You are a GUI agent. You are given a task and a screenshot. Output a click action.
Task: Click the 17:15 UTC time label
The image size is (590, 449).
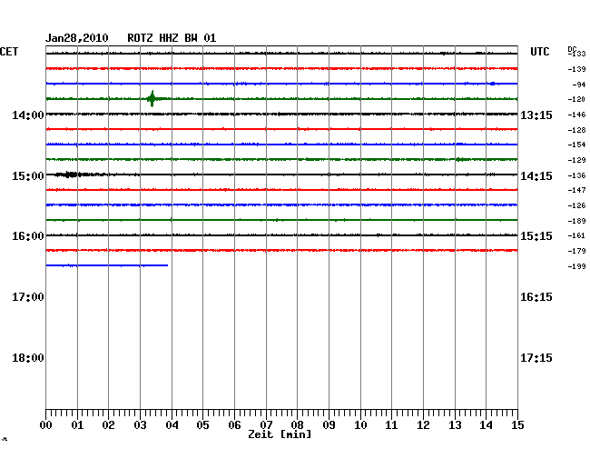point(536,358)
